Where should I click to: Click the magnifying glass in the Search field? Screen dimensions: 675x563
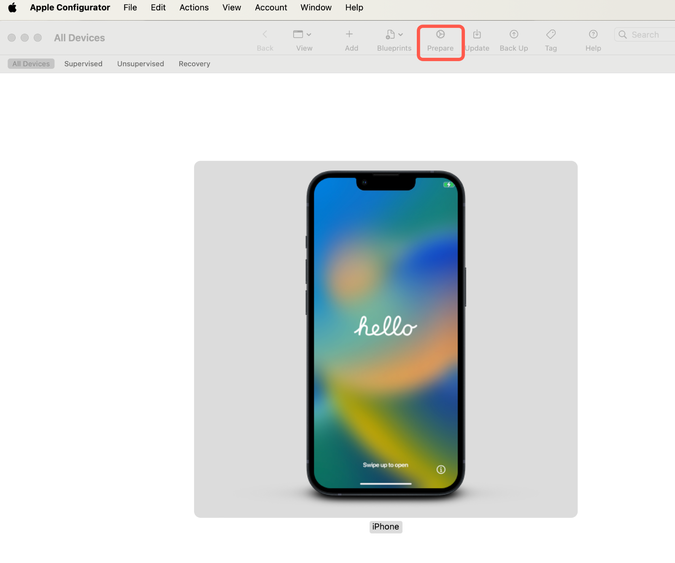click(x=623, y=35)
